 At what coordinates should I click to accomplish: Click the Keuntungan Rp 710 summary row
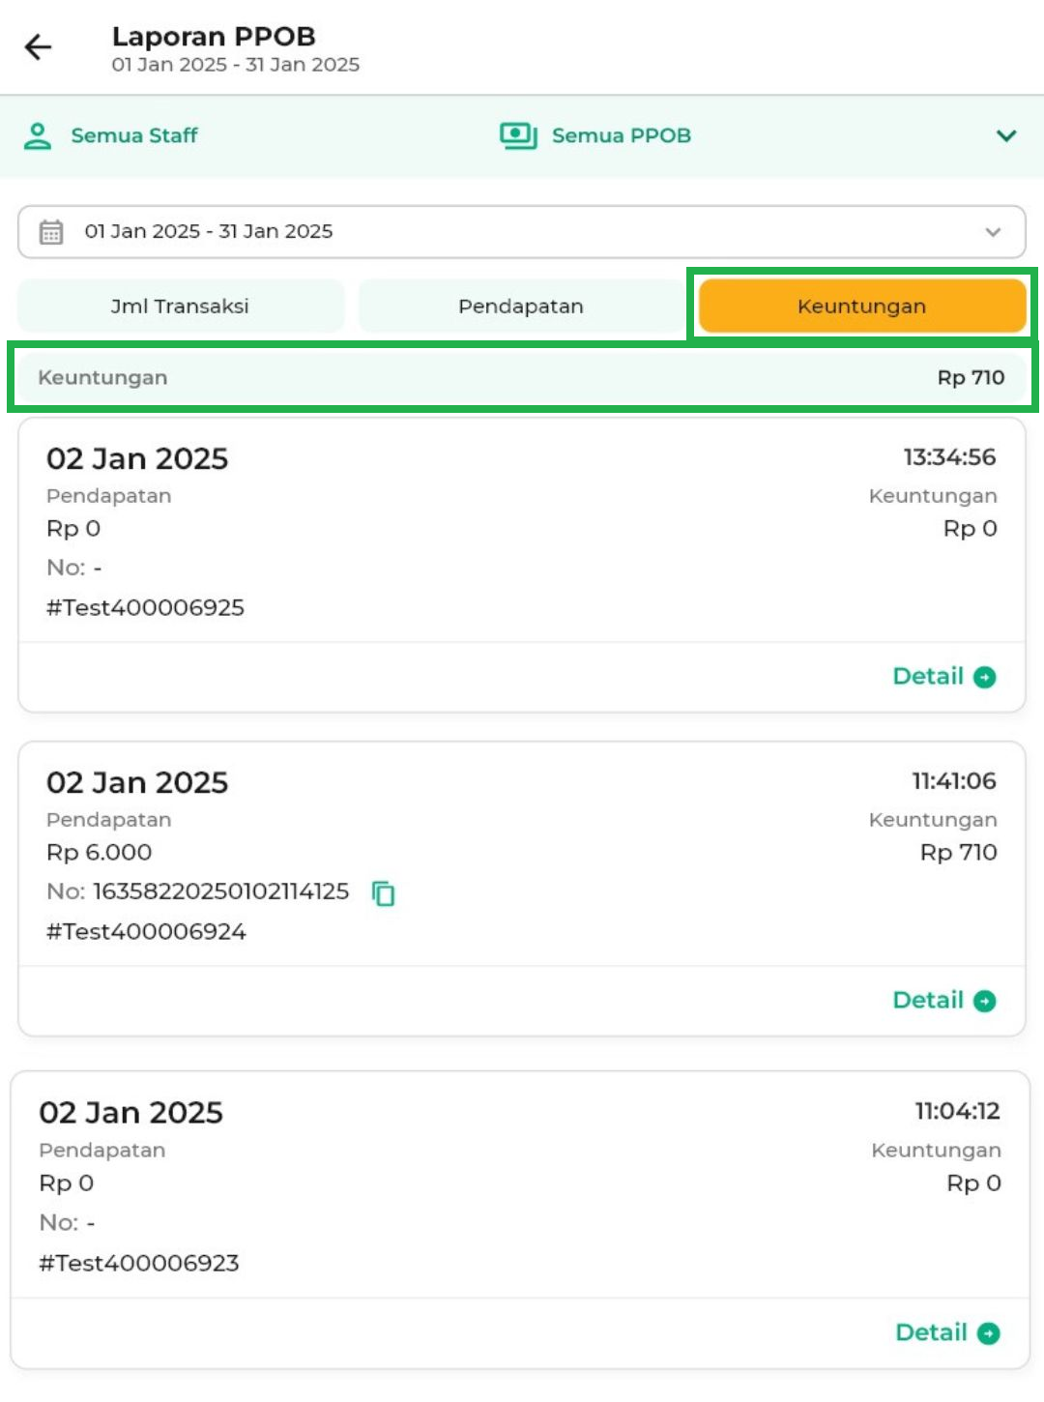point(522,378)
